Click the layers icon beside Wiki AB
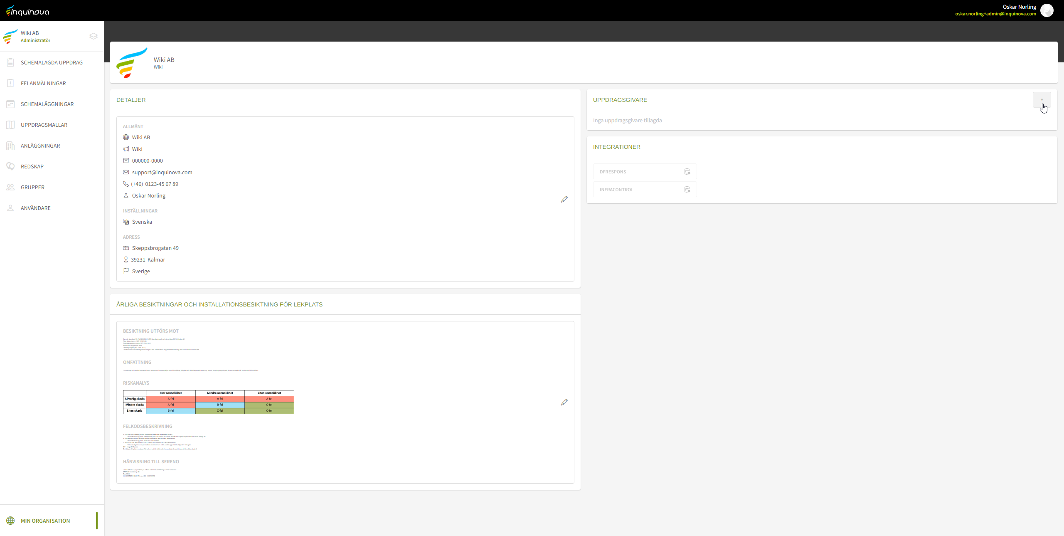This screenshot has width=1064, height=536. tap(94, 36)
